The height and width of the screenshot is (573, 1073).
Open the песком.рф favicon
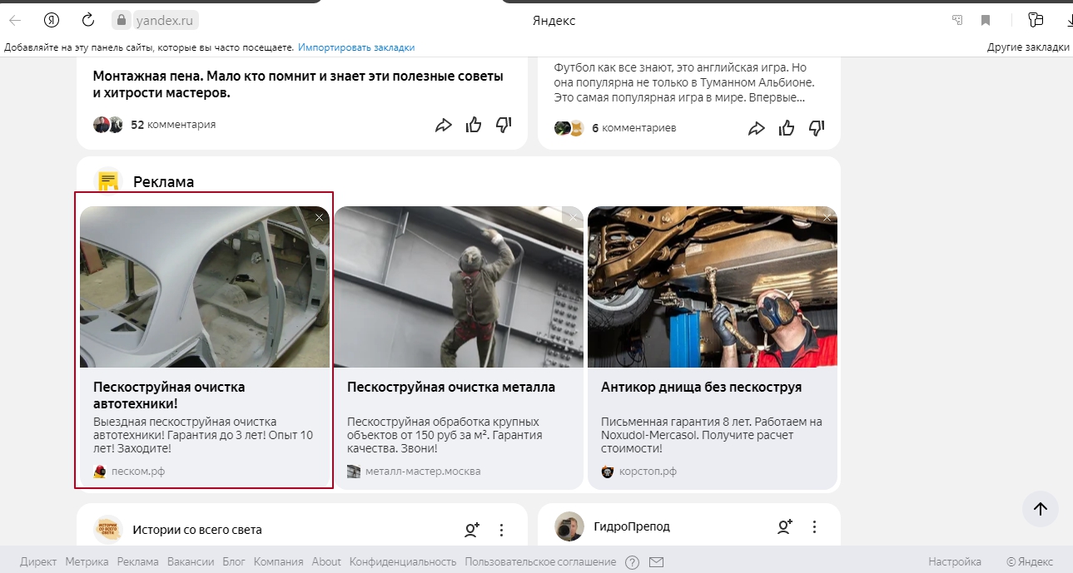100,472
